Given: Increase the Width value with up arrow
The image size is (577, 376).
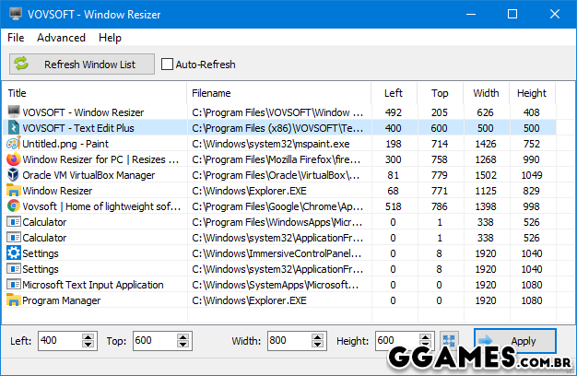Looking at the screenshot, I should [x=318, y=337].
